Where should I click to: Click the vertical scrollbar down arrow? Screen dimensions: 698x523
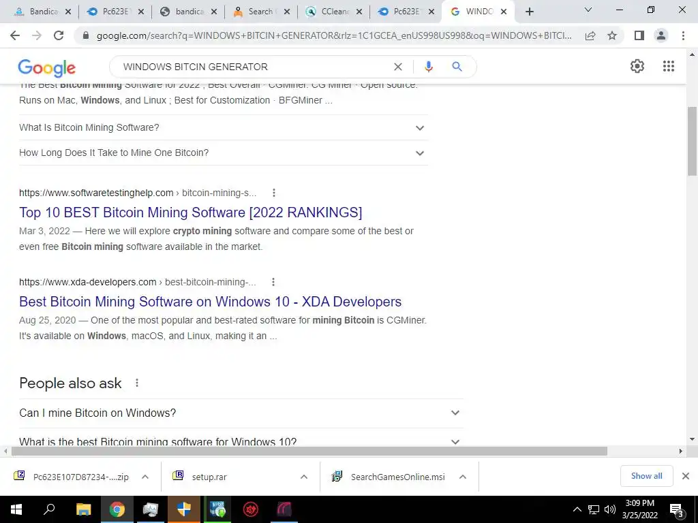pyautogui.click(x=692, y=439)
